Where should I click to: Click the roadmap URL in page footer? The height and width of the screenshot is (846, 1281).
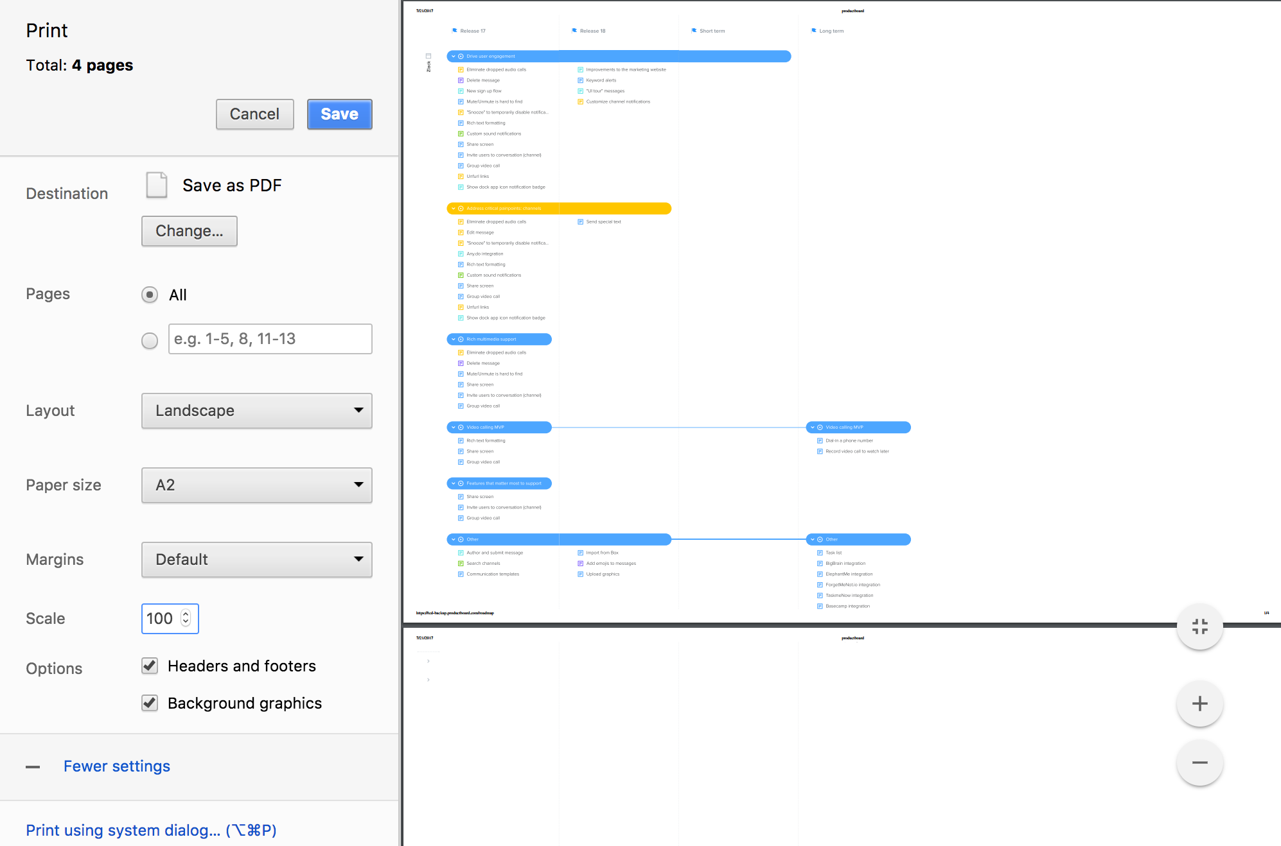tap(455, 613)
